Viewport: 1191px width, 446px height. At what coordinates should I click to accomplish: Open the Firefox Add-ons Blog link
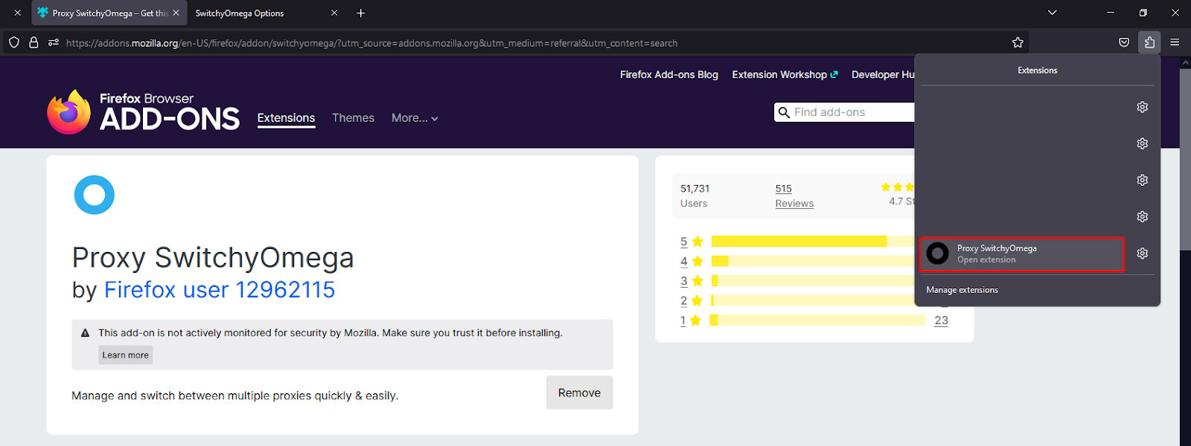(669, 74)
